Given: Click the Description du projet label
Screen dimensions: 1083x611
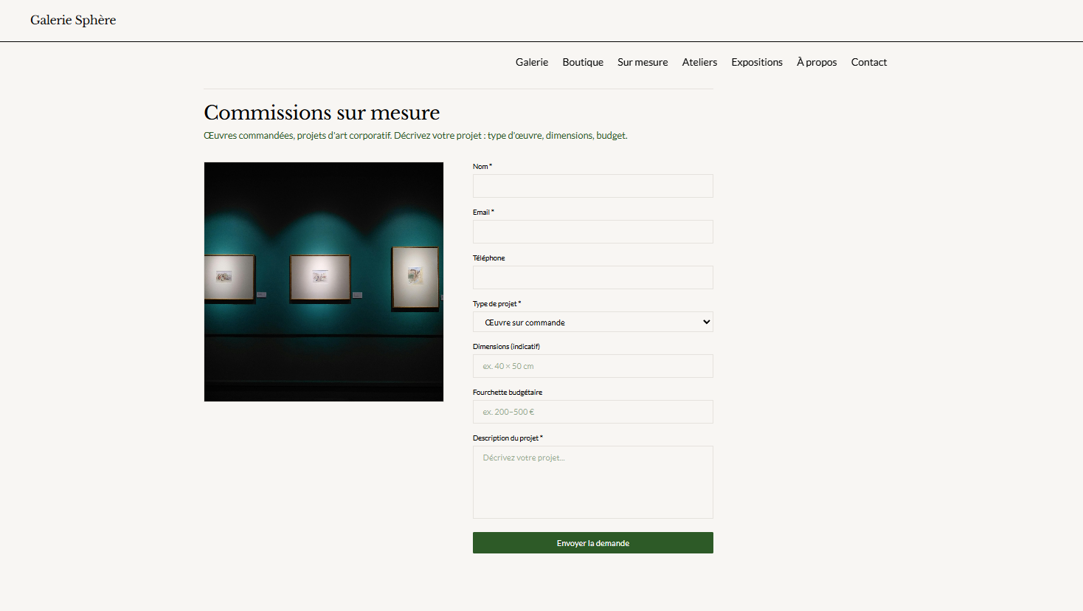Looking at the screenshot, I should pyautogui.click(x=505, y=438).
